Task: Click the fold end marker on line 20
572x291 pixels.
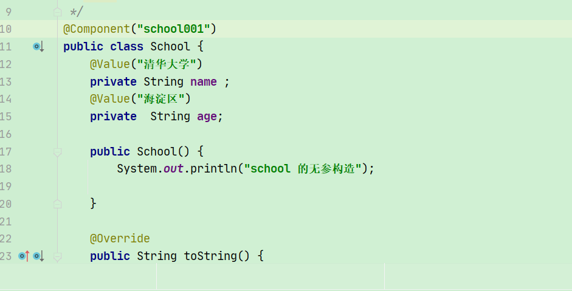Action: (57, 204)
